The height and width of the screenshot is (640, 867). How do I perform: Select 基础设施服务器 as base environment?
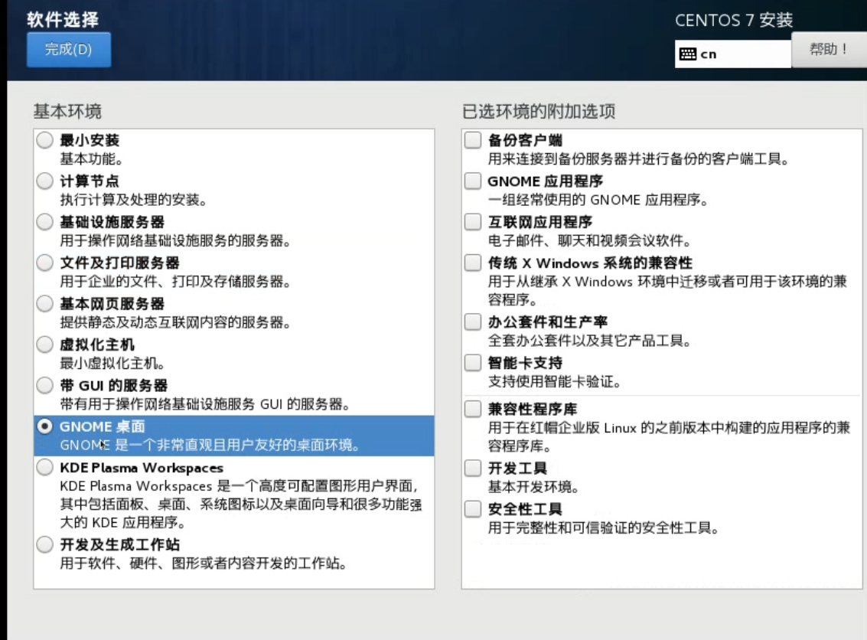click(x=45, y=222)
